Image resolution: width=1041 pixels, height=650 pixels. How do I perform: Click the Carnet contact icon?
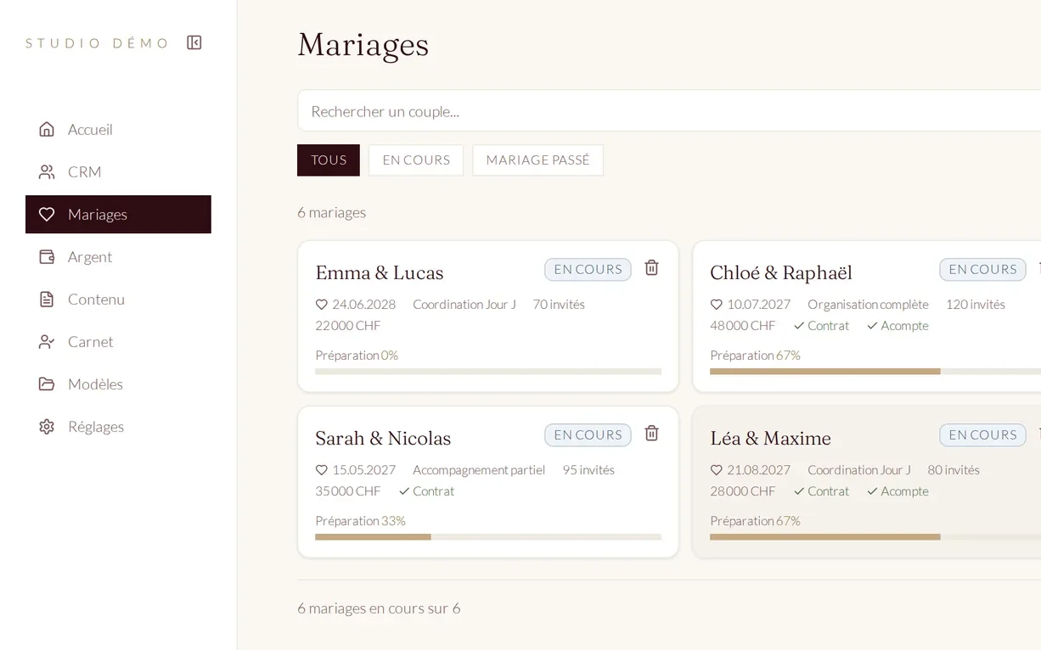[x=47, y=341]
